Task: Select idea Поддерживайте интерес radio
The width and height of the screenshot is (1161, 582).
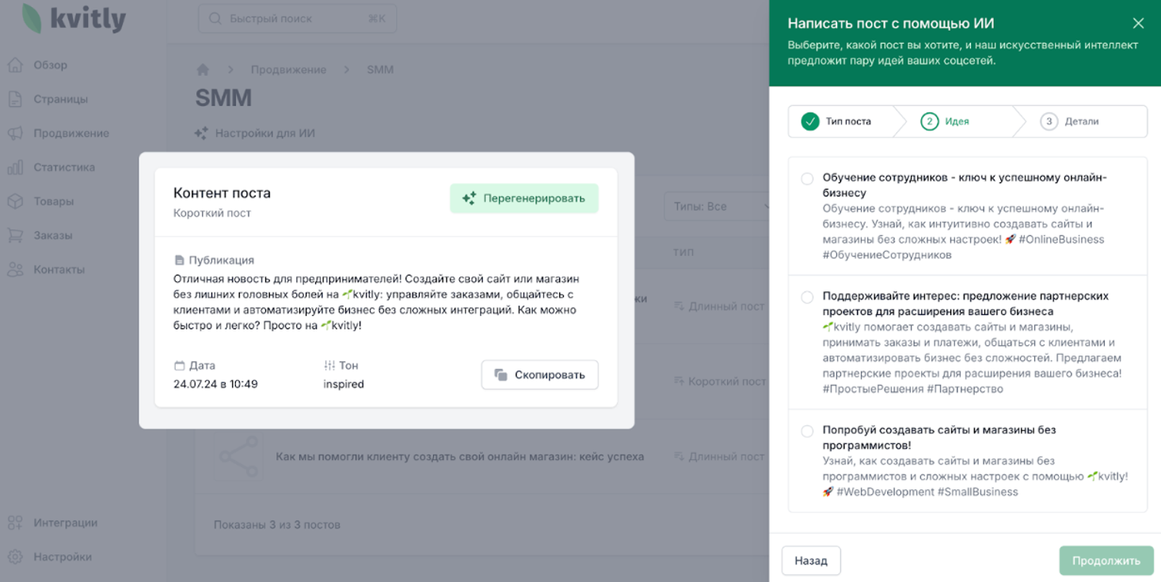Action: coord(807,297)
